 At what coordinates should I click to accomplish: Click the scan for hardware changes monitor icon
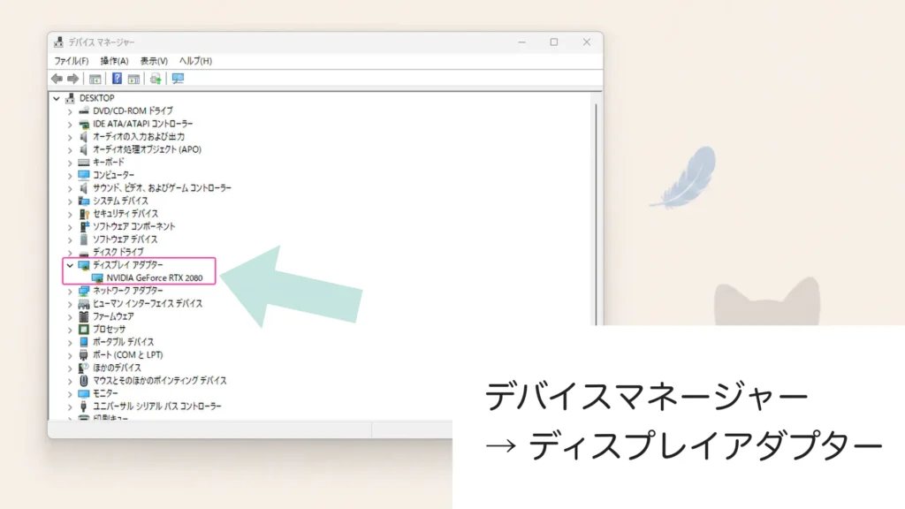pyautogui.click(x=178, y=79)
